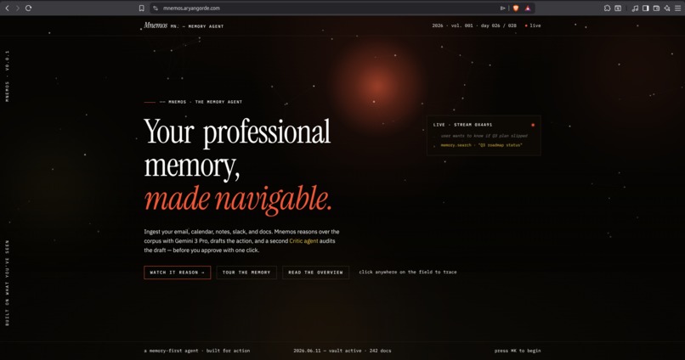Bookmark this page with the bookmark icon
Image resolution: width=685 pixels, height=360 pixels.
tap(142, 8)
